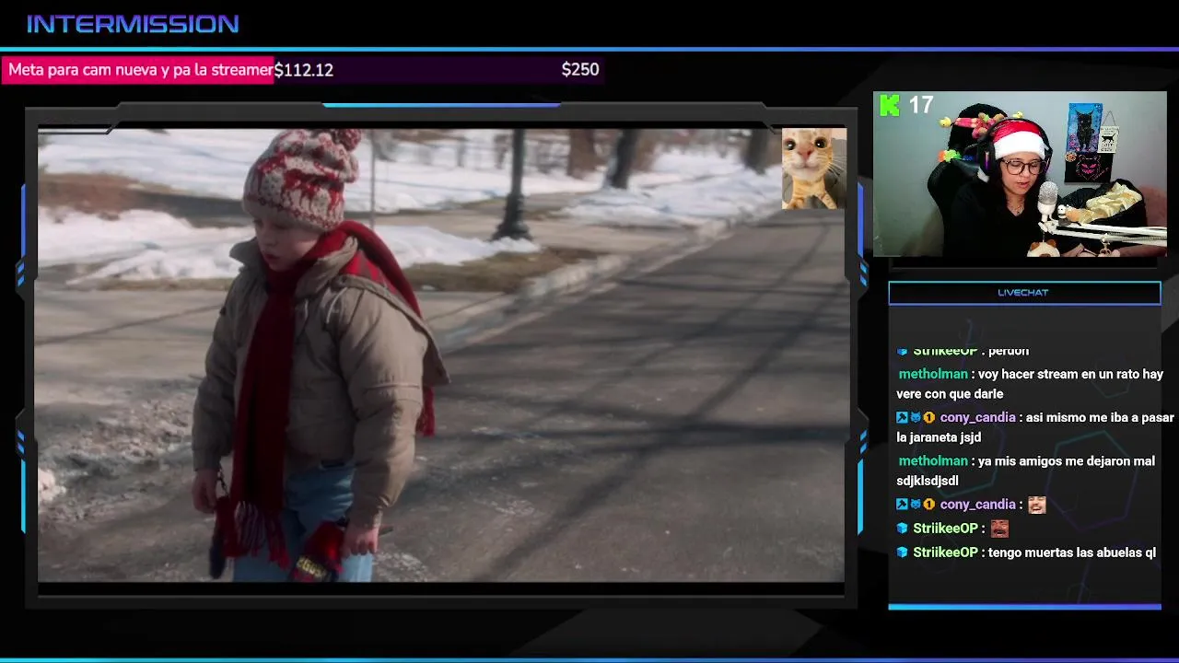Image resolution: width=1179 pixels, height=663 pixels.
Task: Click face emote sent by cony_candia
Action: 1037,505
